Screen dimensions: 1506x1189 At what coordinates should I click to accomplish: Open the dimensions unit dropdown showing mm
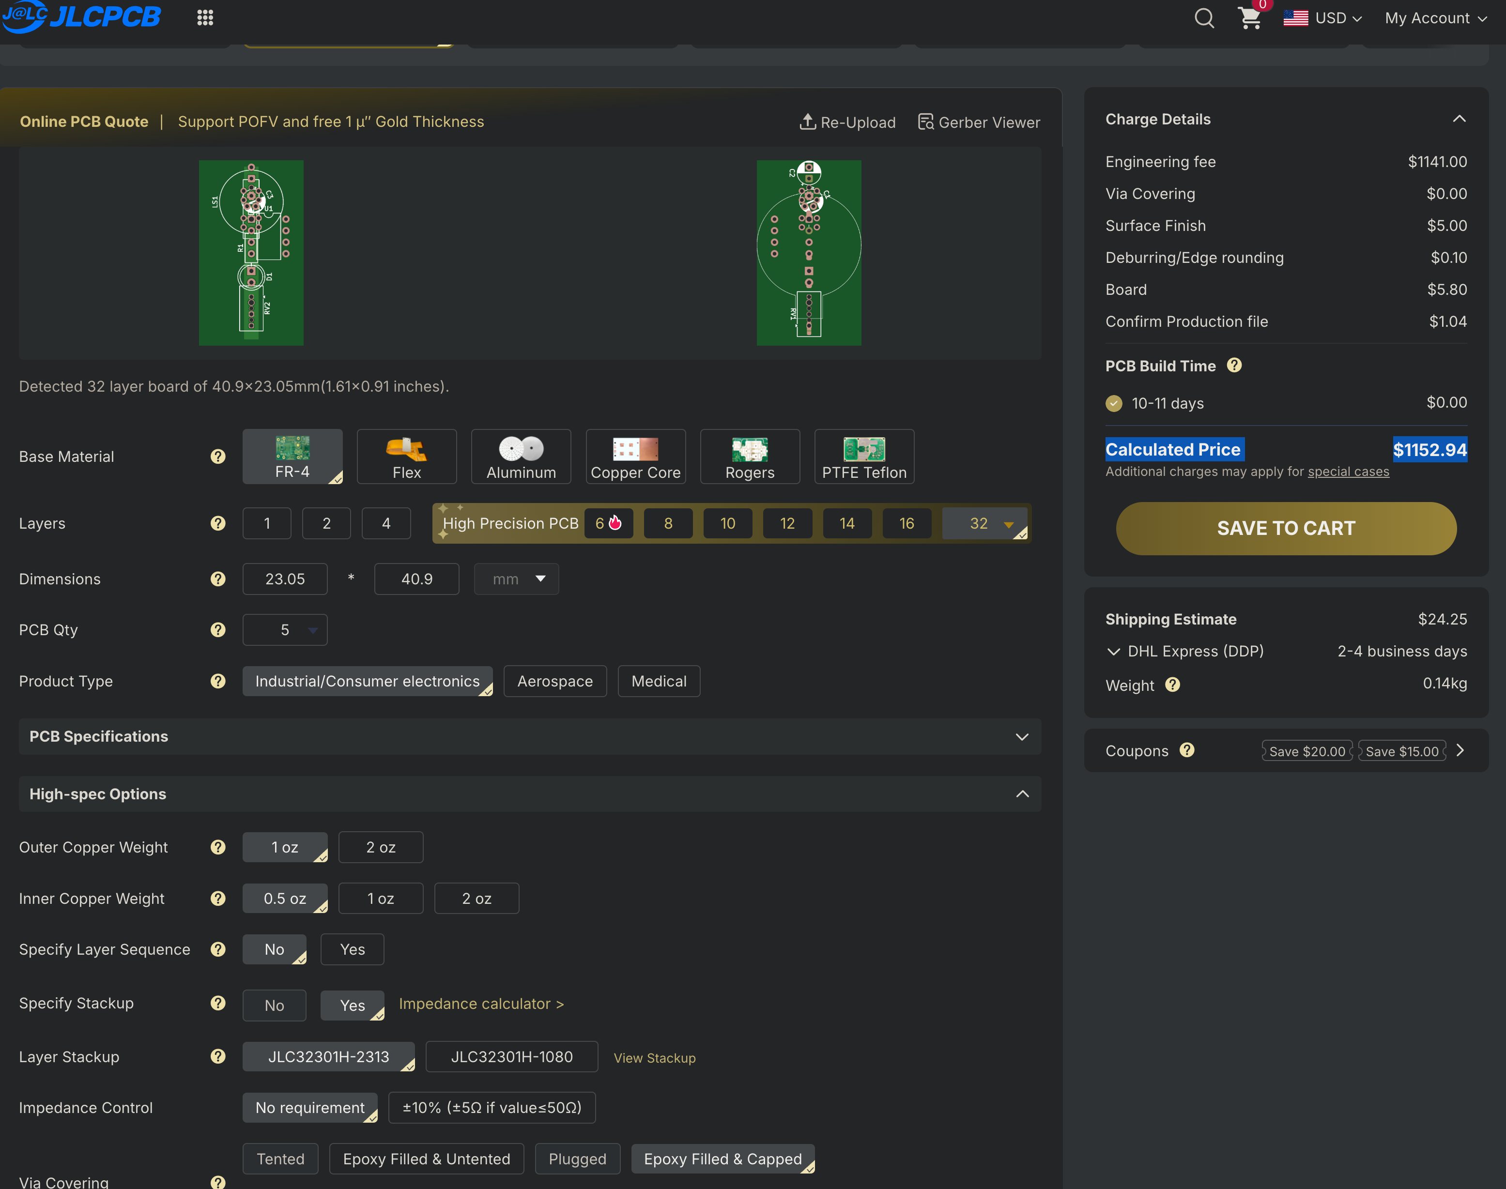pyautogui.click(x=516, y=579)
